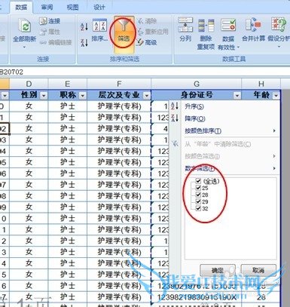This screenshot has width=290, height=307.
Task: Switch to the Data (数据) tab
Action: [x=21, y=8]
